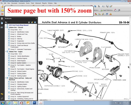The width and height of the screenshot is (131, 105).
Task: Collapse the Volume One - Chassis tree
Action: point(6,27)
